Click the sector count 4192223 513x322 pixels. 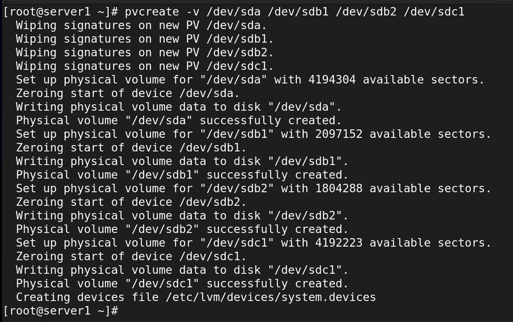[339, 243]
